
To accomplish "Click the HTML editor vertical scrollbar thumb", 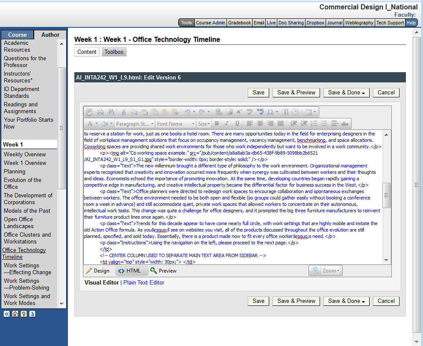I will point(386,195).
